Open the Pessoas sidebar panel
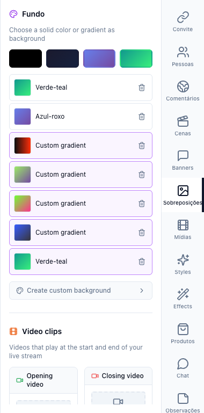204x413 pixels. pos(183,56)
